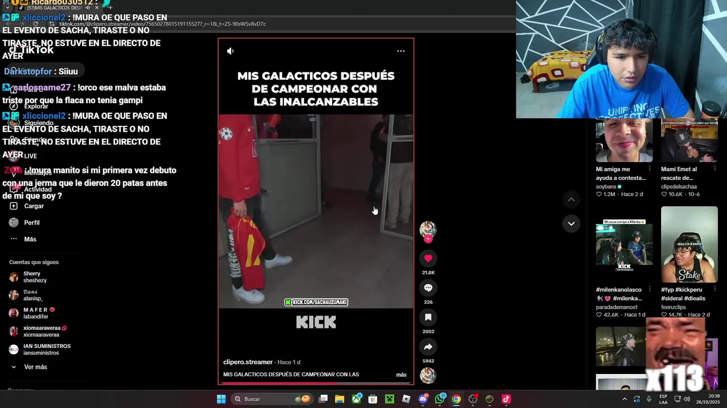Click the browser address bar URL
This screenshot has width=727, height=408.
click(x=162, y=24)
